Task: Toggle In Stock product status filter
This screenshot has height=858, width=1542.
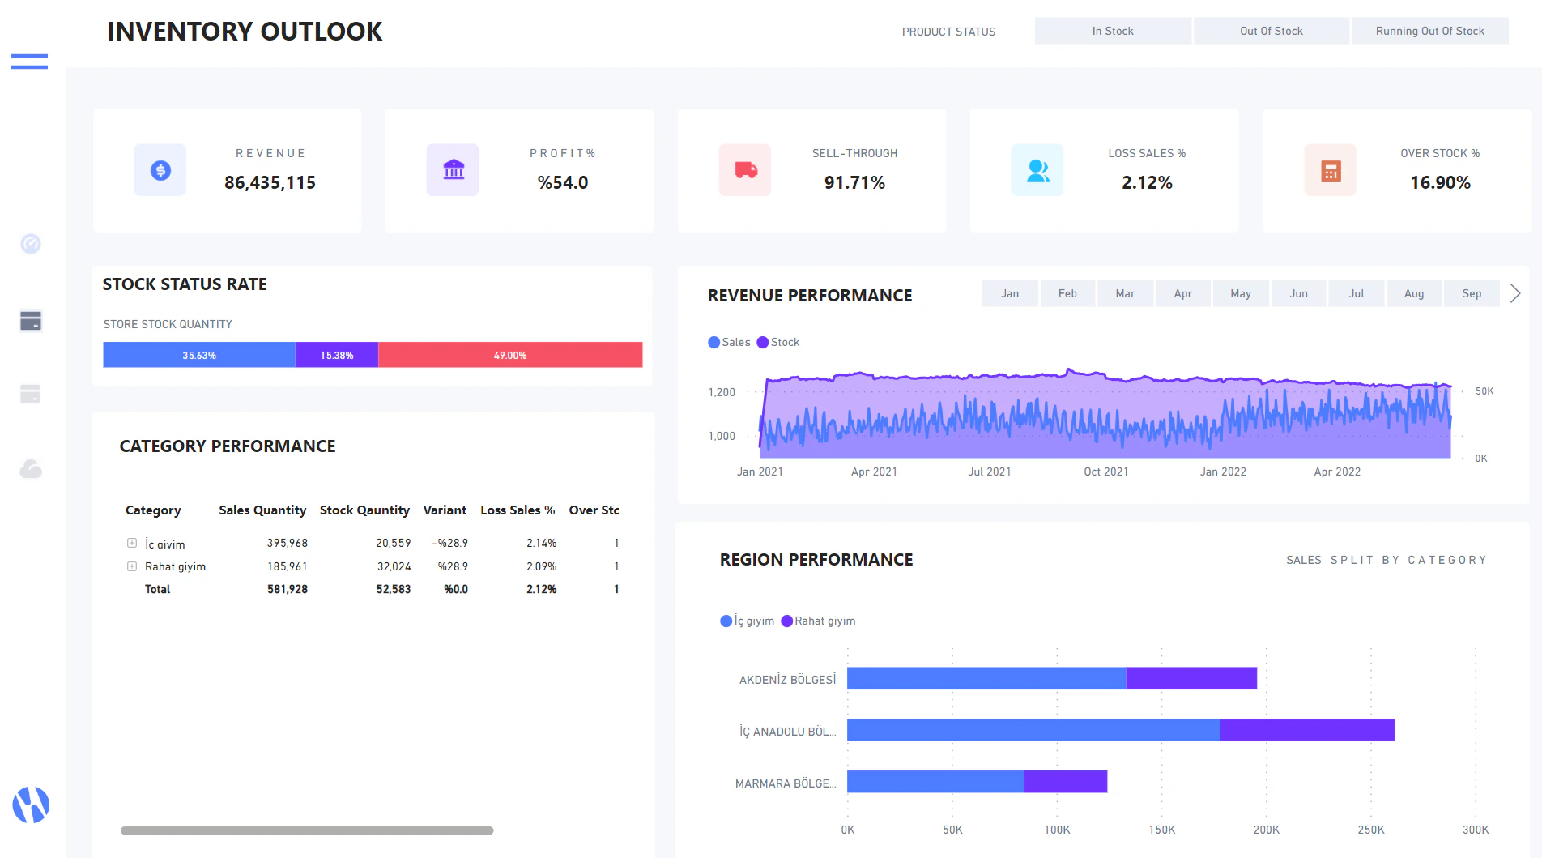Action: [x=1113, y=30]
